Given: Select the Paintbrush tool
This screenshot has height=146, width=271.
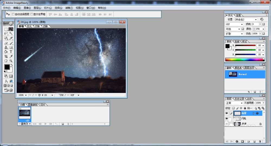Looking at the screenshot, I should tap(11, 43).
